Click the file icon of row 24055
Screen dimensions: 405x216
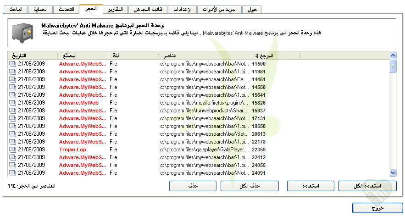[12, 165]
